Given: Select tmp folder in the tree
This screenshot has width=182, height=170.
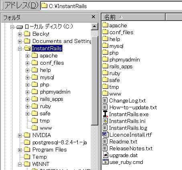Looking at the screenshot, I should [x=45, y=121].
